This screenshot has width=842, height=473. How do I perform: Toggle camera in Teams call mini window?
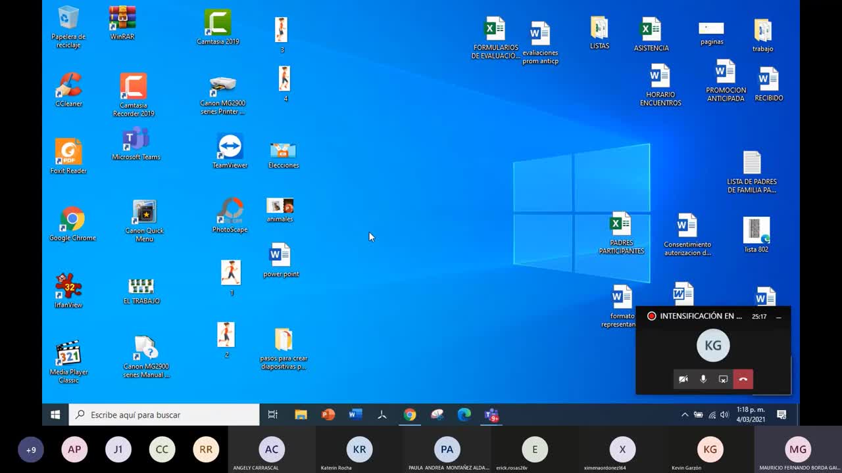pos(683,379)
